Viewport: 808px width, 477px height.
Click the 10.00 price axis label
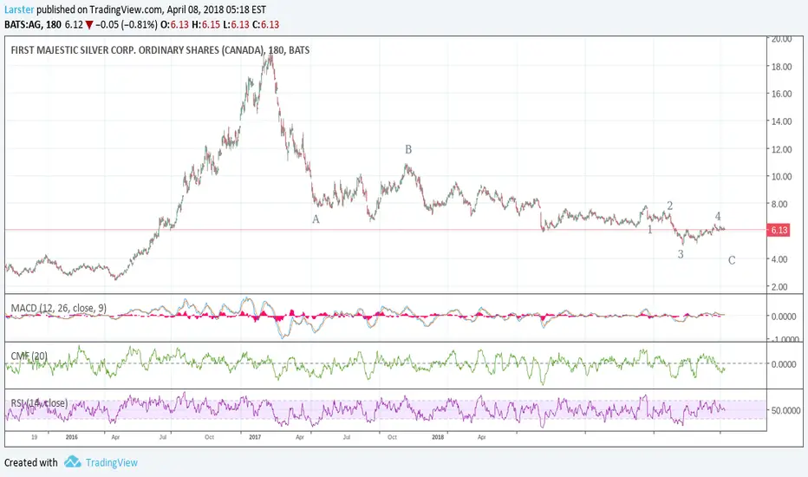pos(781,176)
